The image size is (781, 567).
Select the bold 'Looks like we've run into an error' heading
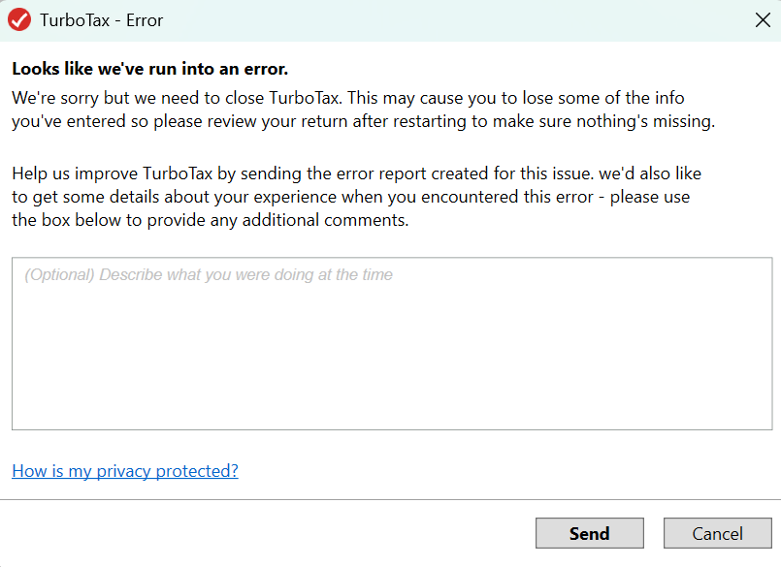(144, 69)
